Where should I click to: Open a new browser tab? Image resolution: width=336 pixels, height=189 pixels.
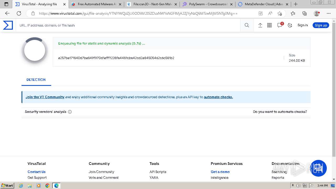296,4
